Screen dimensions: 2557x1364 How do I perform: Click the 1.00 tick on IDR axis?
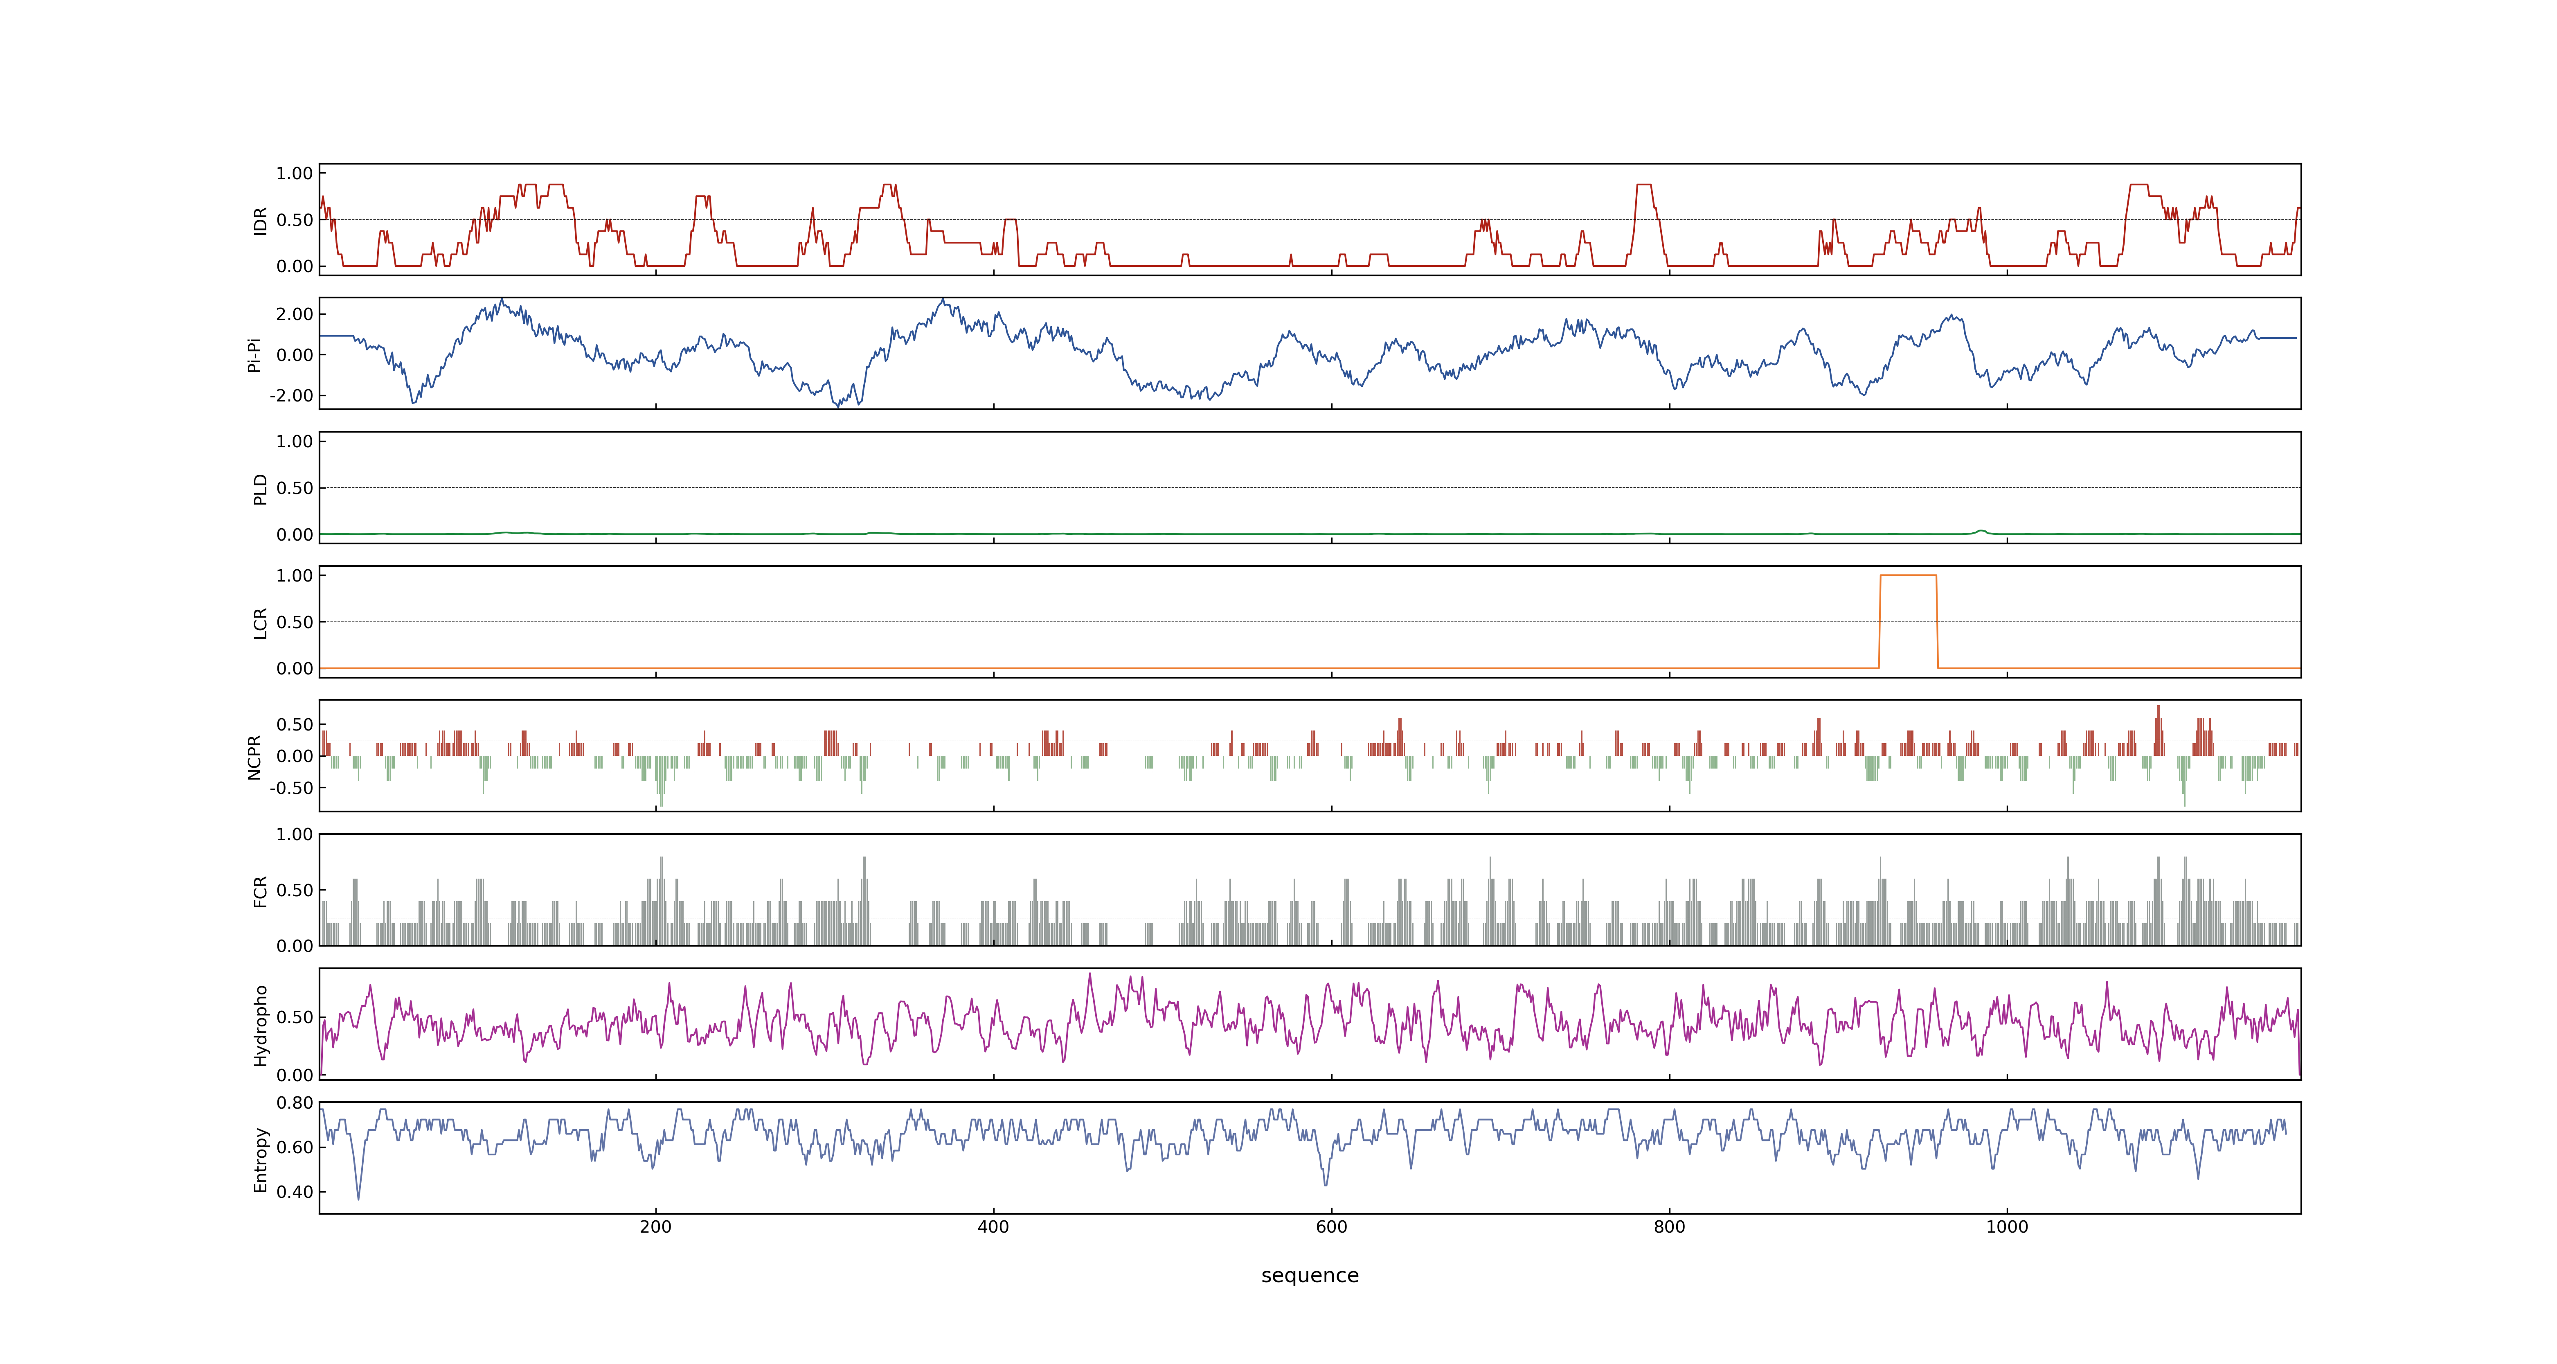(295, 174)
